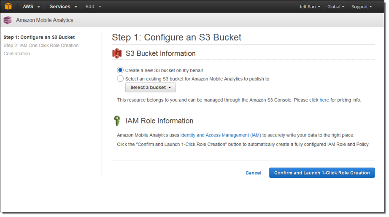Follow the Identity and Access Management link

(x=221, y=135)
